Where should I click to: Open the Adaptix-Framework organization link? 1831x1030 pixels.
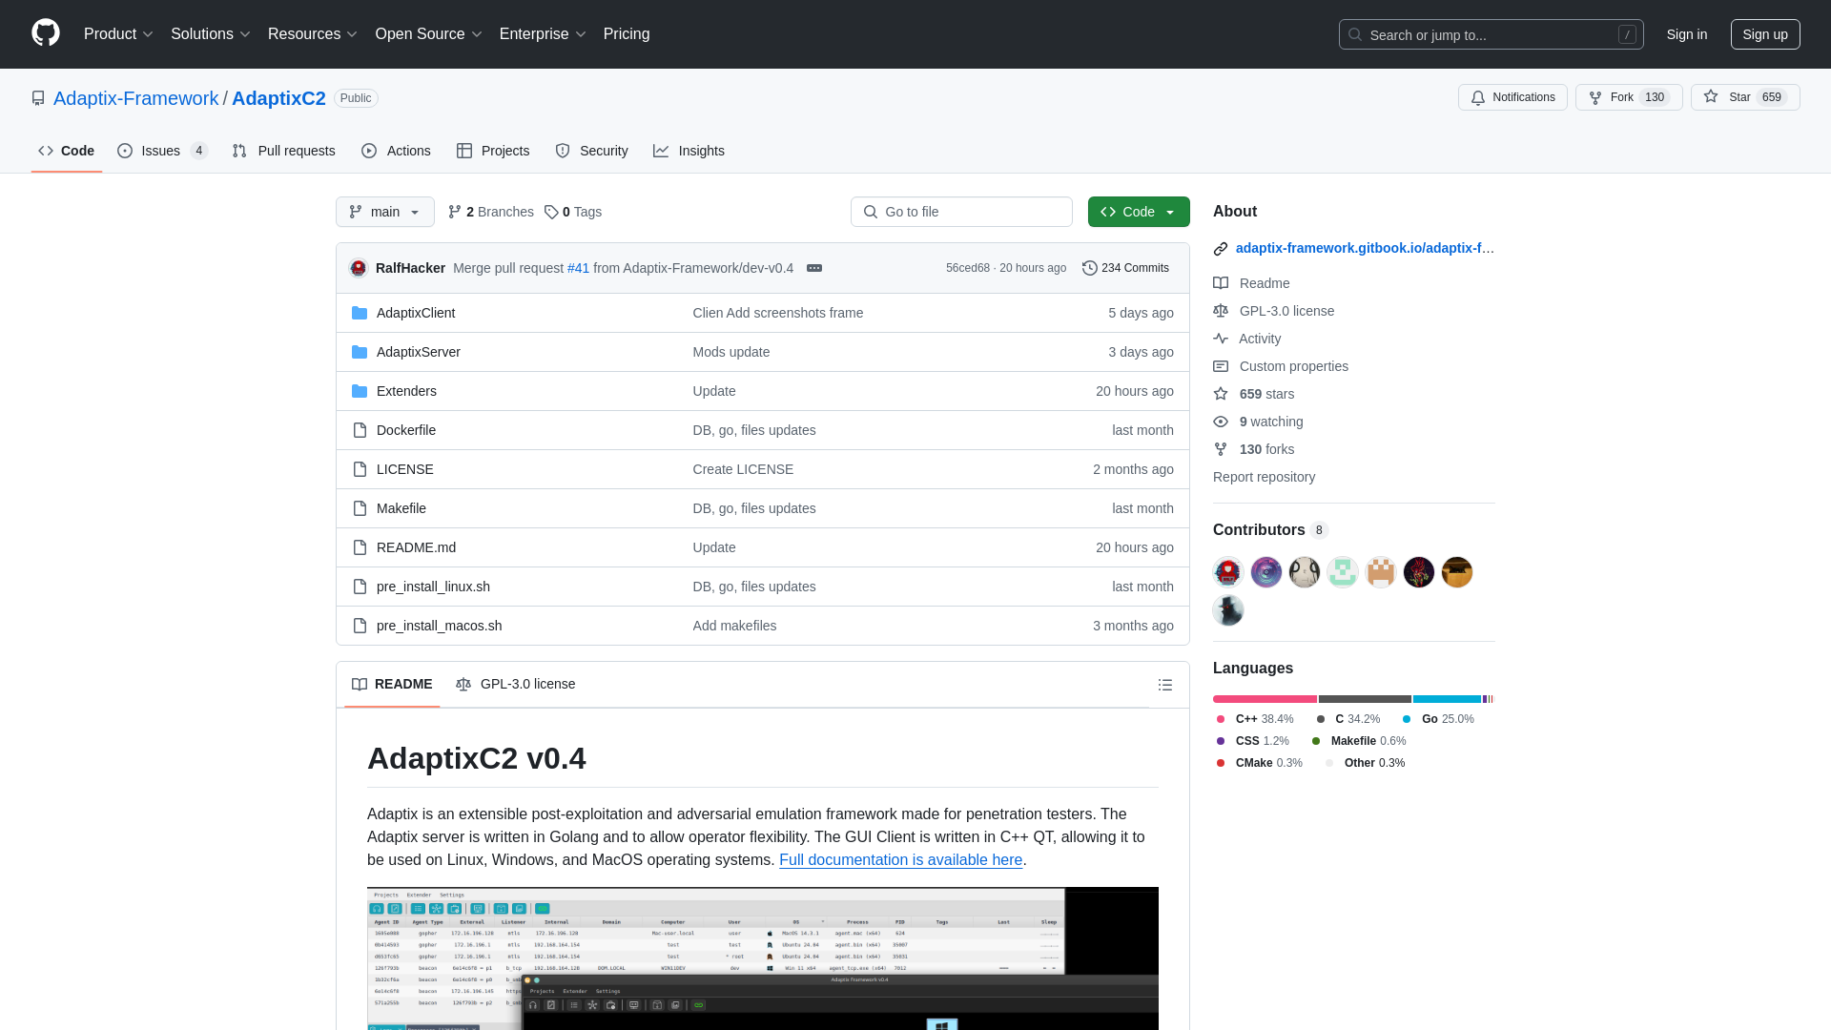point(135,98)
